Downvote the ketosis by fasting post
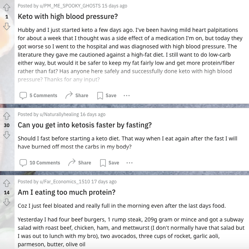 [6, 135]
